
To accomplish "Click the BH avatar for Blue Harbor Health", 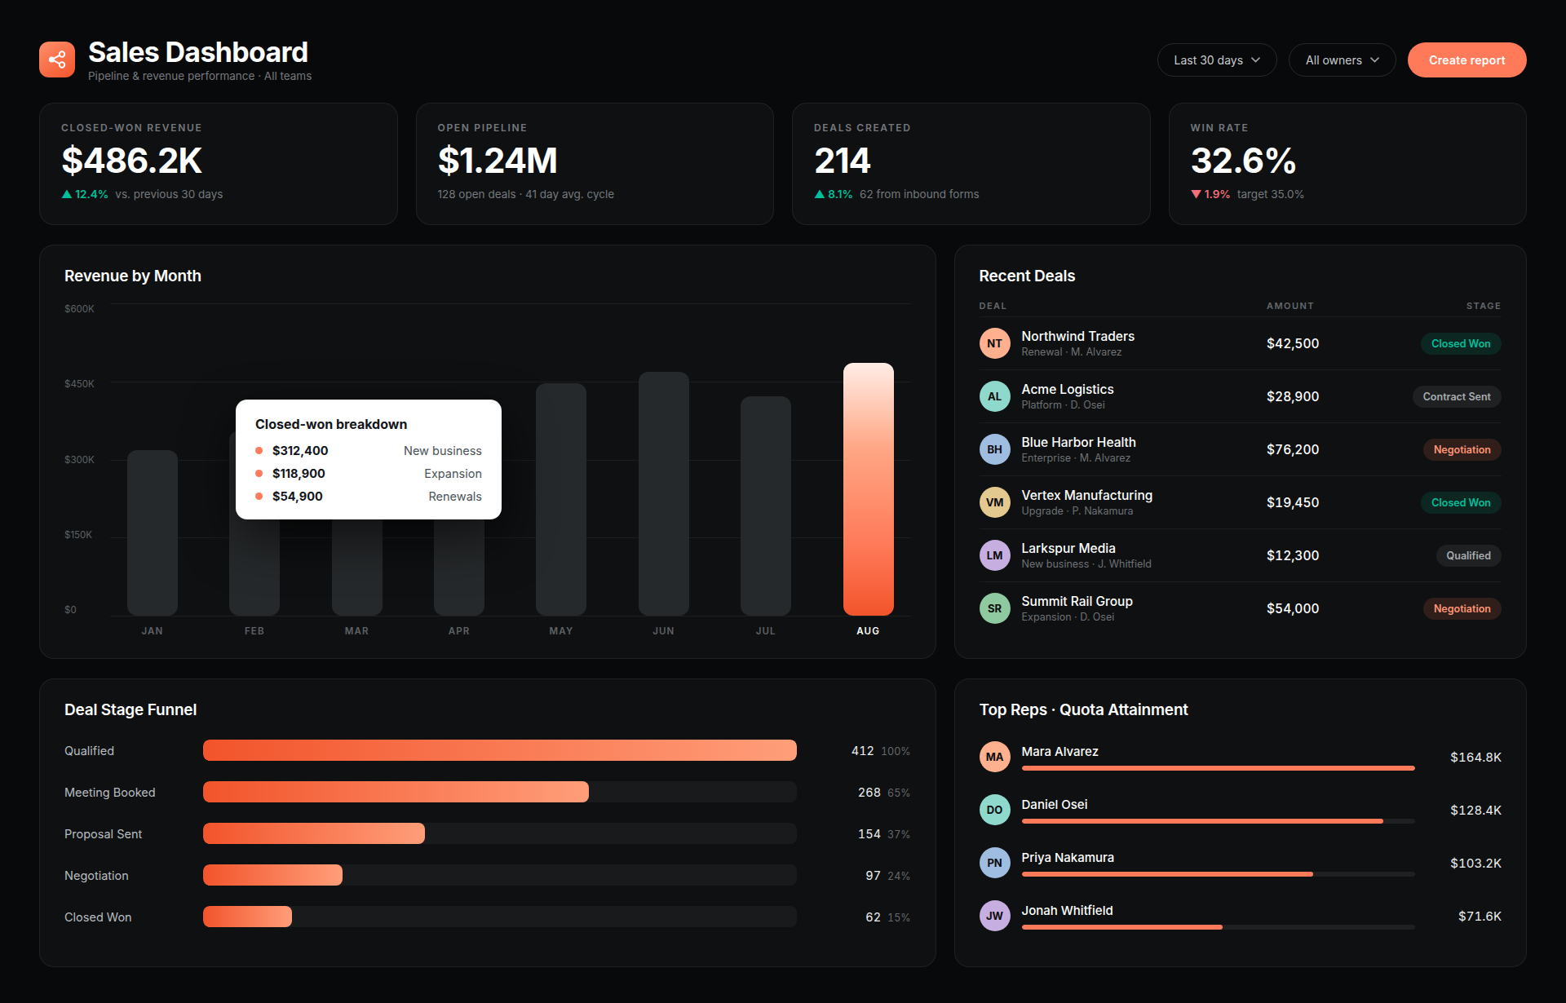I will [994, 449].
